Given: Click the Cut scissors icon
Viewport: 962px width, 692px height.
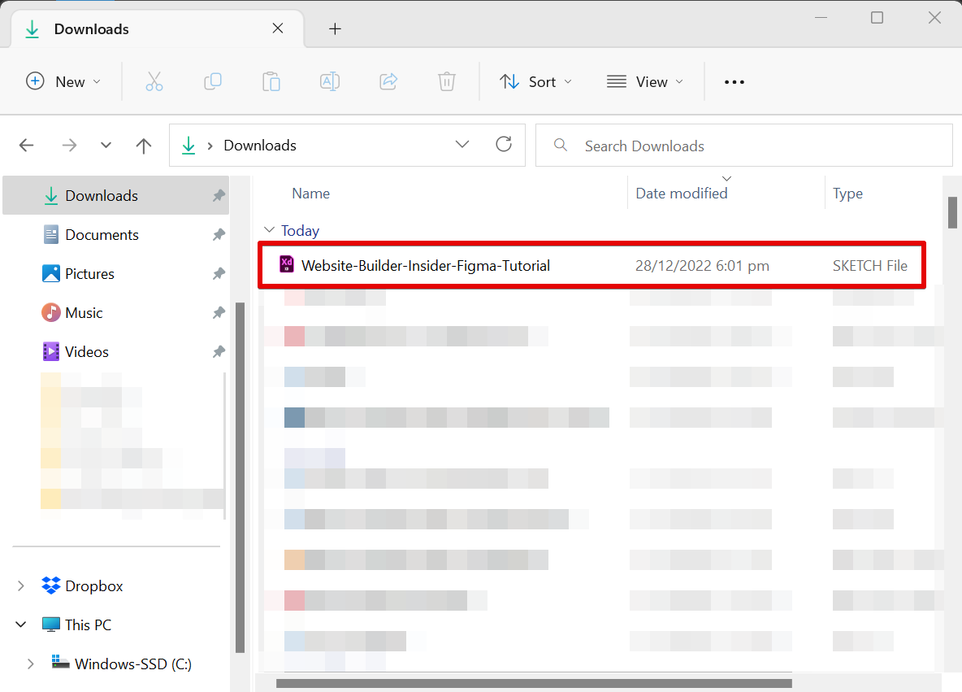Looking at the screenshot, I should (154, 81).
